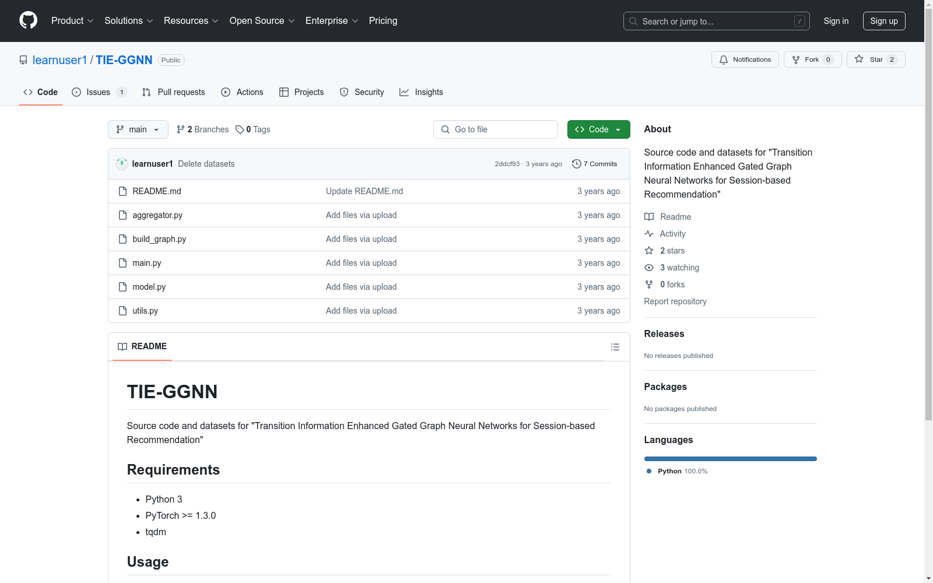Open the Delete datasets commit message
The width and height of the screenshot is (933, 583).
click(206, 164)
